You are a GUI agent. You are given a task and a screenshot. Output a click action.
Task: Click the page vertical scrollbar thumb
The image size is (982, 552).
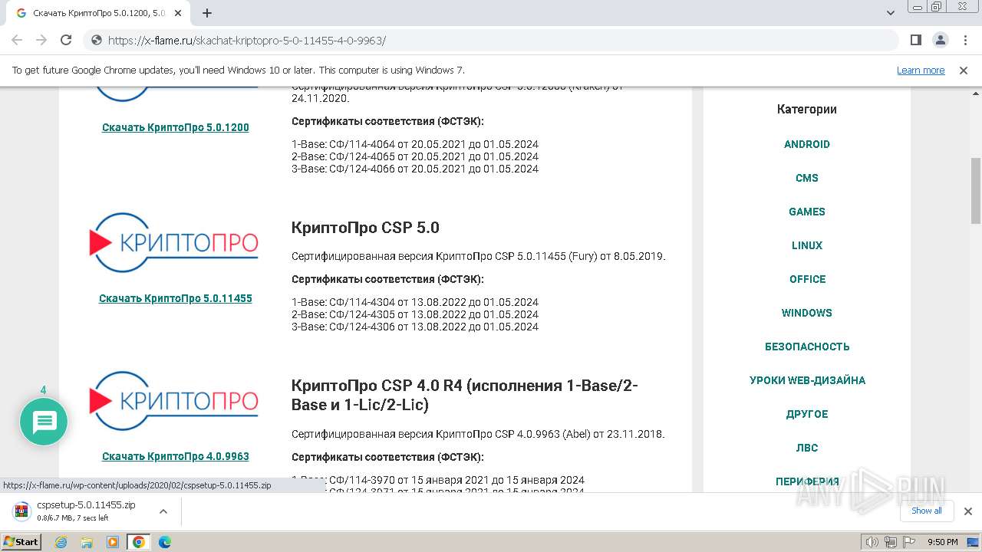[x=976, y=191]
